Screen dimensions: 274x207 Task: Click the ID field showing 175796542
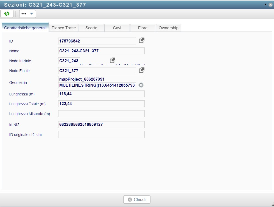coord(97,41)
